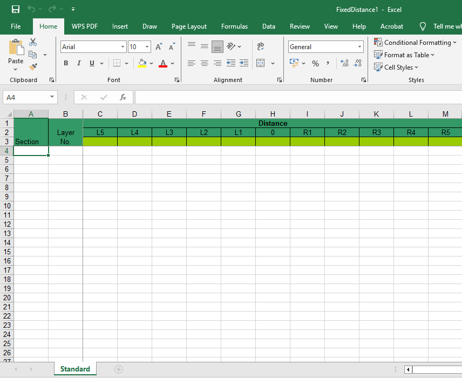Increase font size with large A icon
The height and width of the screenshot is (378, 462).
click(x=159, y=46)
